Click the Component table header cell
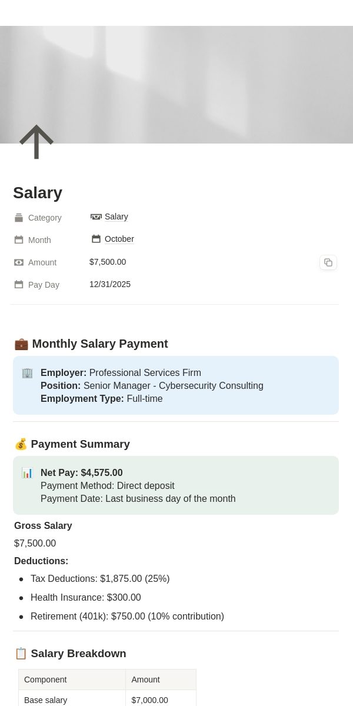Viewport: 353px width, 706px height. point(72,680)
